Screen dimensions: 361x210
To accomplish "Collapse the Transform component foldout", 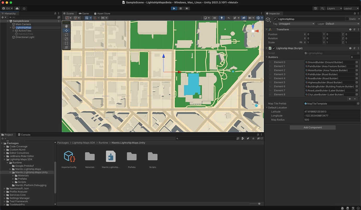I will point(267,29).
